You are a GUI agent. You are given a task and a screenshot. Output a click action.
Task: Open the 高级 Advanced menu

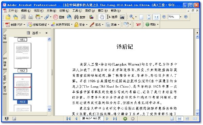90,10
